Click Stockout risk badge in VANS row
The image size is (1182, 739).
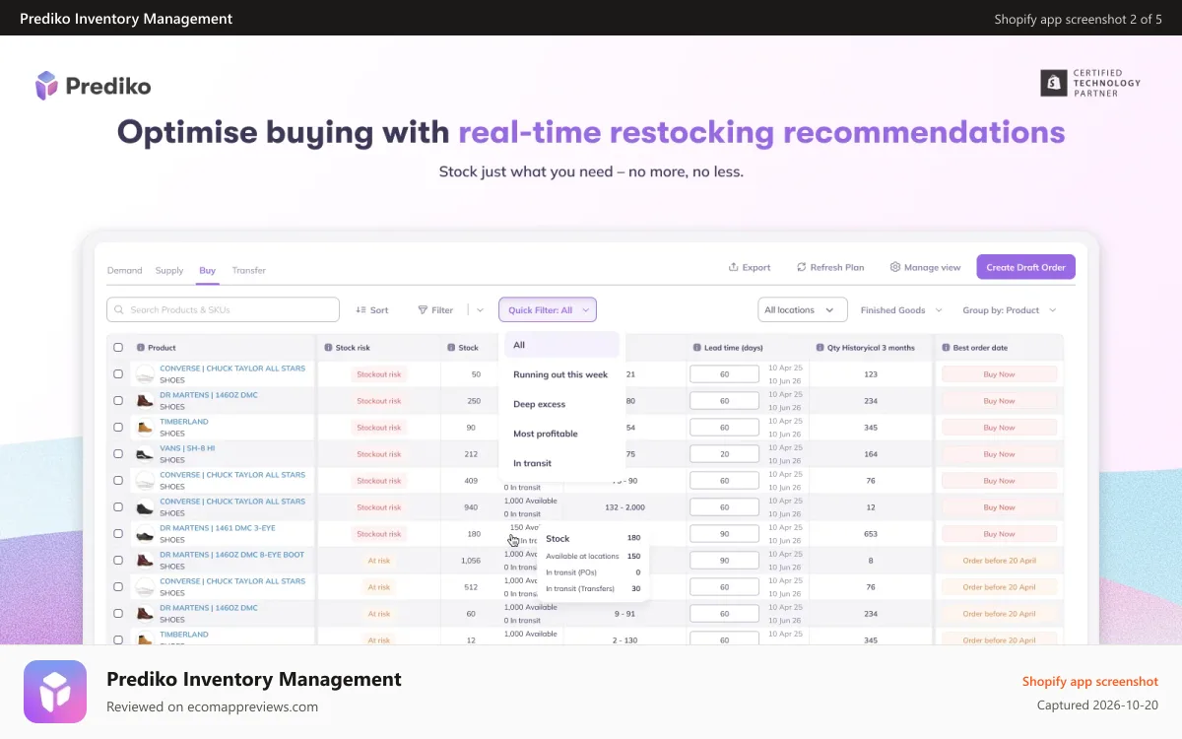(379, 454)
